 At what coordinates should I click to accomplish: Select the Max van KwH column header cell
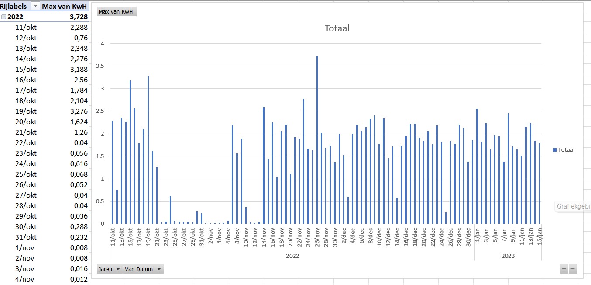pyautogui.click(x=65, y=7)
